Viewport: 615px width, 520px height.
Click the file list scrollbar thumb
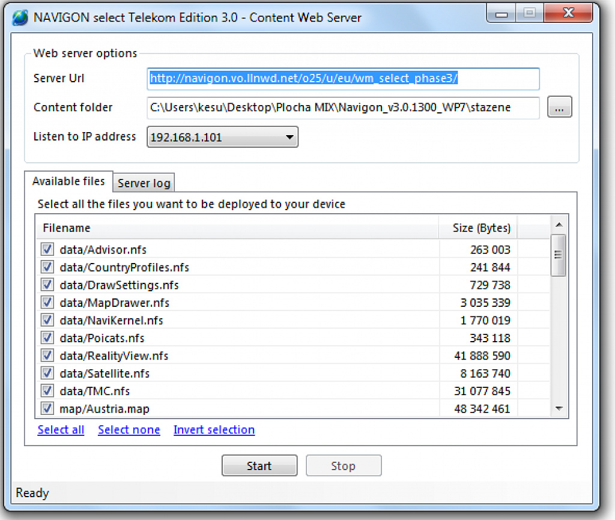(x=558, y=255)
